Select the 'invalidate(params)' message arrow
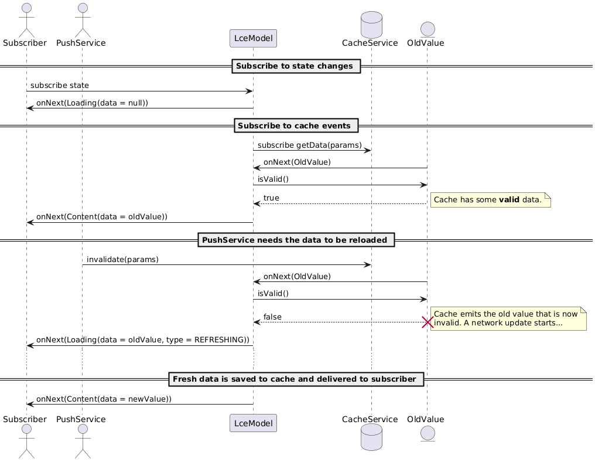 click(x=225, y=264)
